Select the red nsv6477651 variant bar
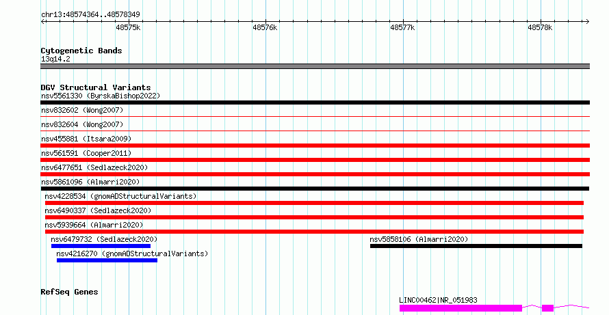The width and height of the screenshot is (609, 315). click(315, 174)
